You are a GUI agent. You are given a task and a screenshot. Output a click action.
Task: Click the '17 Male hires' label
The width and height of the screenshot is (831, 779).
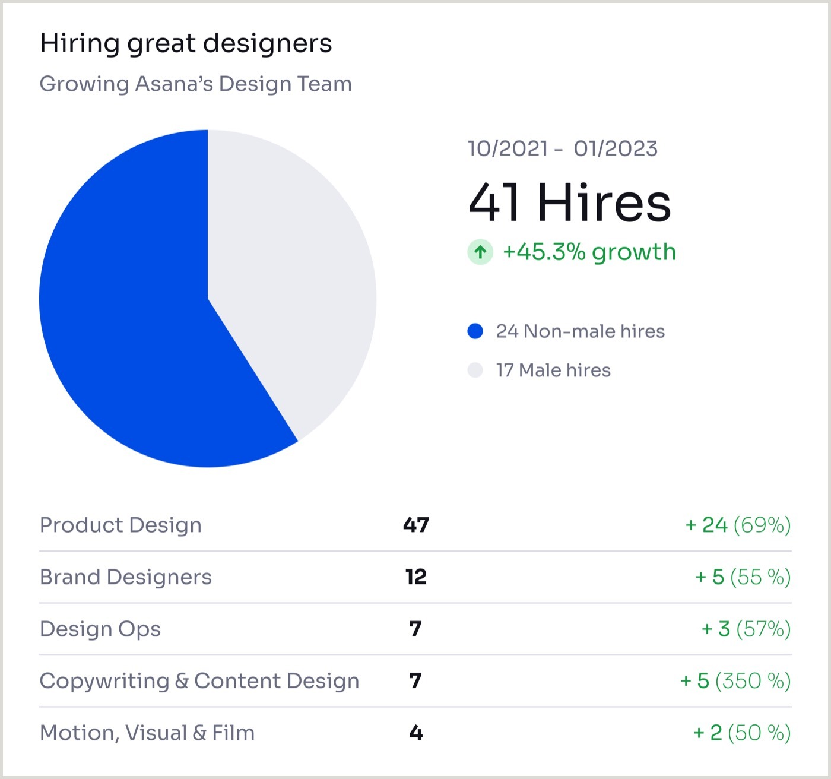click(x=553, y=370)
